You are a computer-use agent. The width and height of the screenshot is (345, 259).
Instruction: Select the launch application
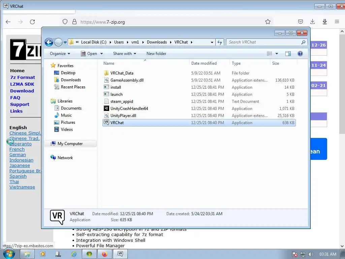(x=199, y=94)
